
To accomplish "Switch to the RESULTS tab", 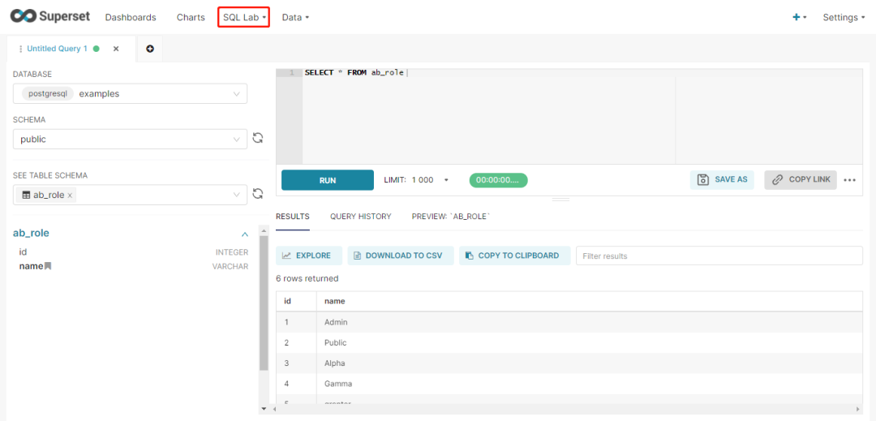I will 292,216.
